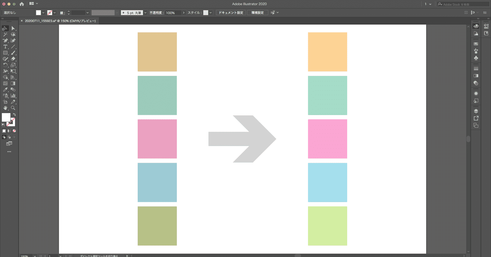The image size is (491, 257).
Task: Open the Libraries panel icon
Action: pyautogui.click(x=486, y=33)
